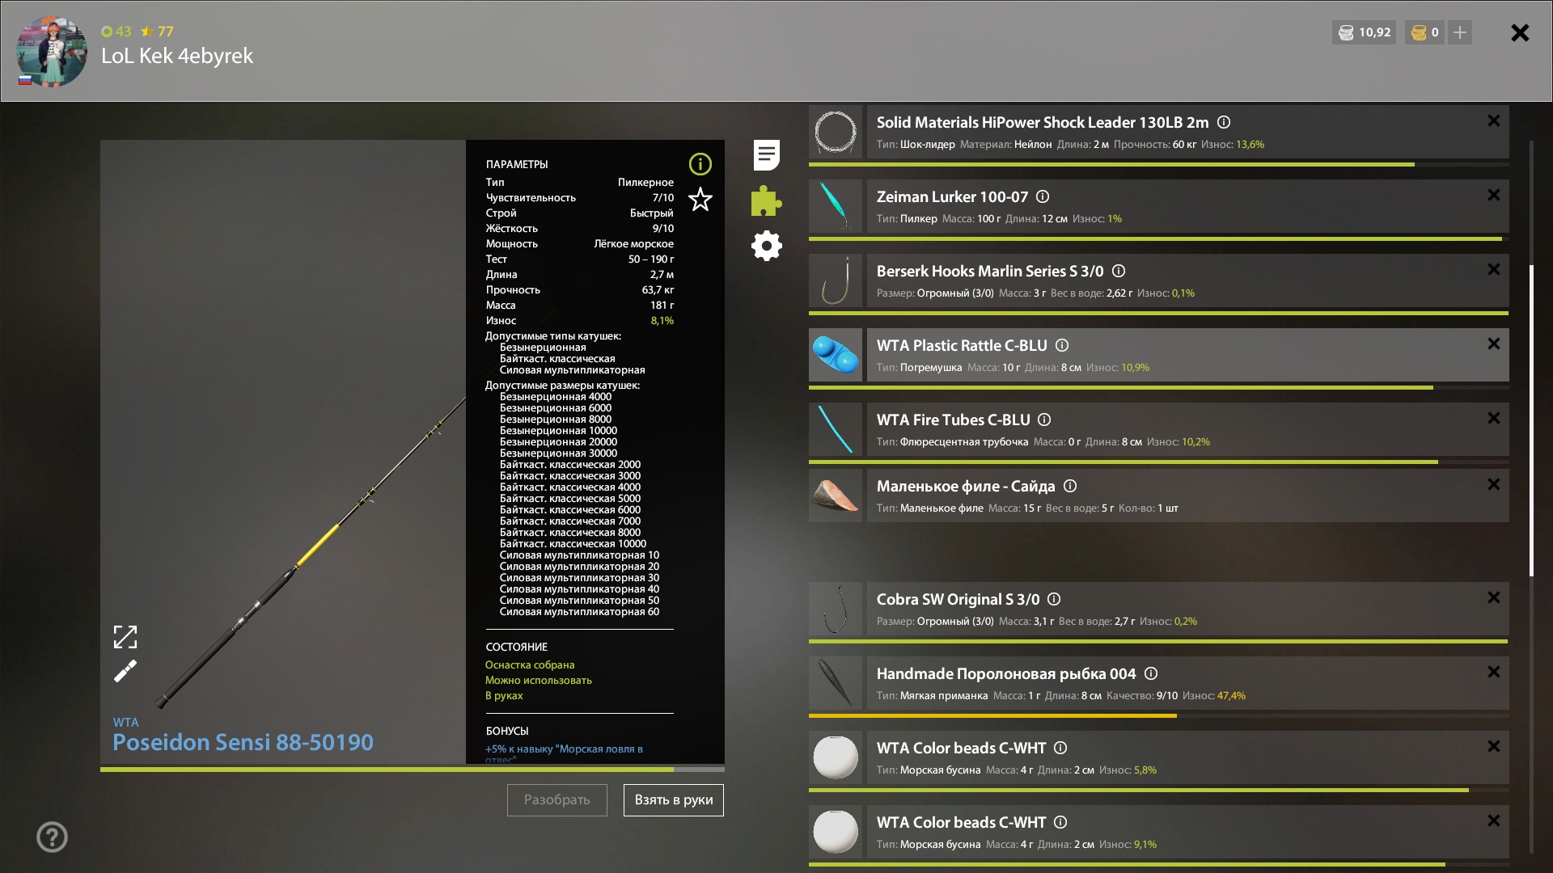The width and height of the screenshot is (1553, 873).
Task: Open the rod info icon in parameters panel
Action: click(700, 164)
